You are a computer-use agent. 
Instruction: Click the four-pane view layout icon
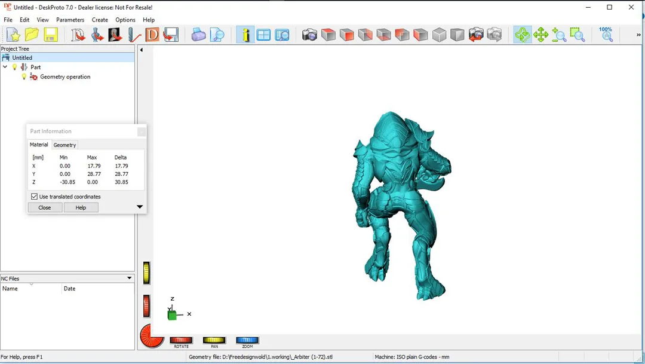[x=263, y=35]
